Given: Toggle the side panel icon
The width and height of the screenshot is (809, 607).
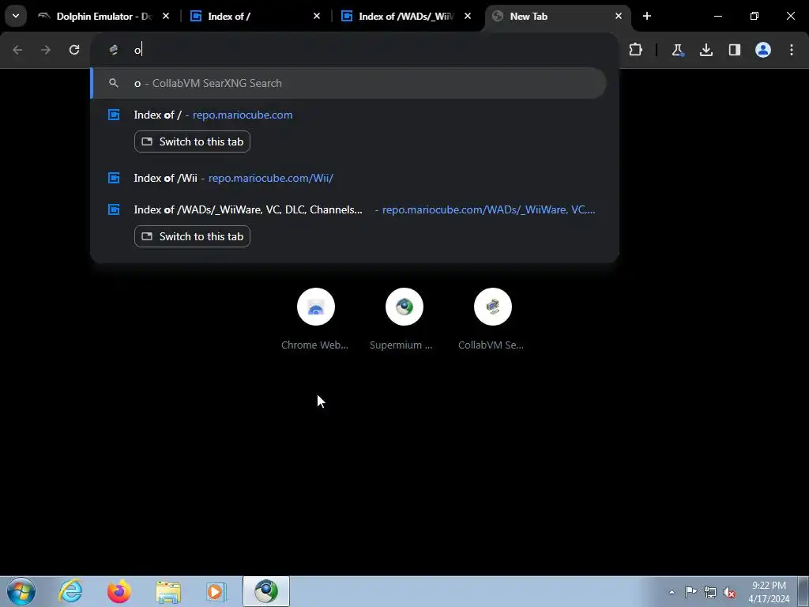Looking at the screenshot, I should (735, 50).
